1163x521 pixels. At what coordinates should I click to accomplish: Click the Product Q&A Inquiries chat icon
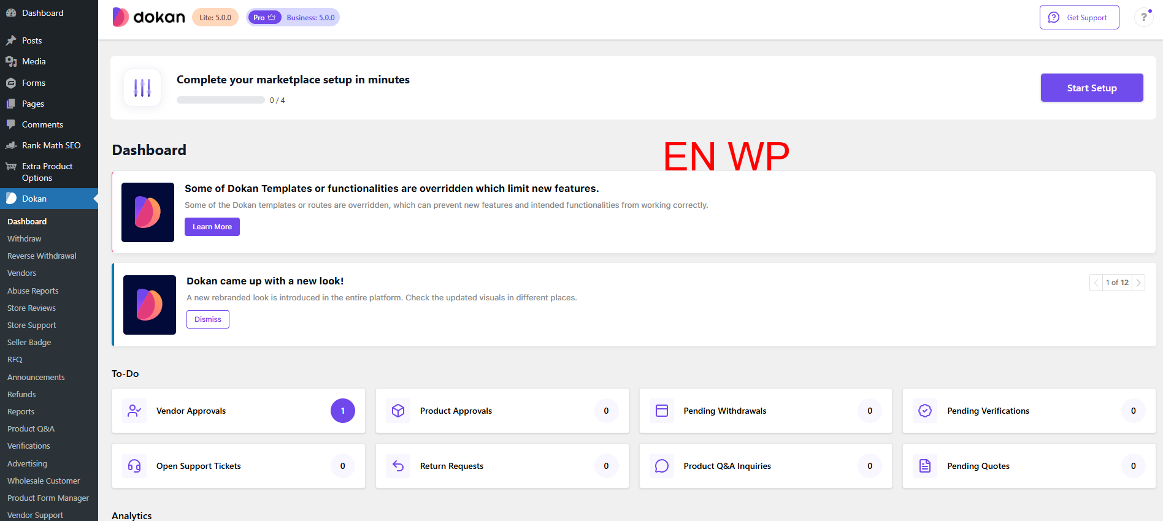point(662,466)
